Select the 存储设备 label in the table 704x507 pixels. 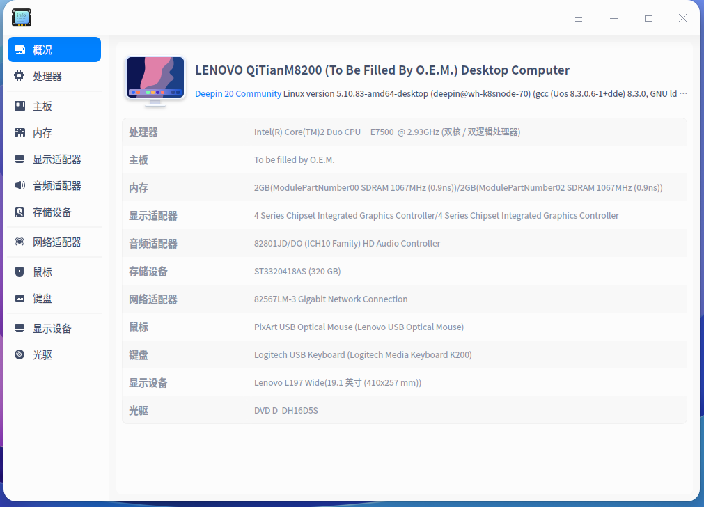(148, 272)
